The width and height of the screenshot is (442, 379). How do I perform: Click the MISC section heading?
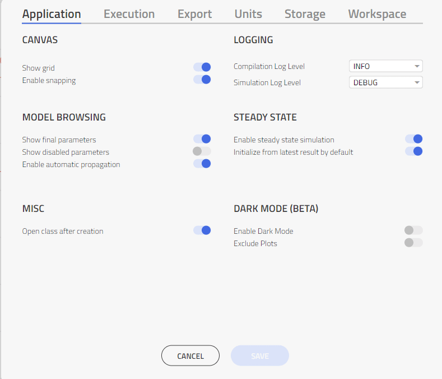(x=33, y=209)
